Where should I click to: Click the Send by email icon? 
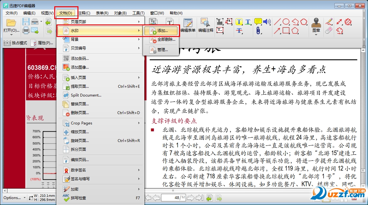coord(35,30)
